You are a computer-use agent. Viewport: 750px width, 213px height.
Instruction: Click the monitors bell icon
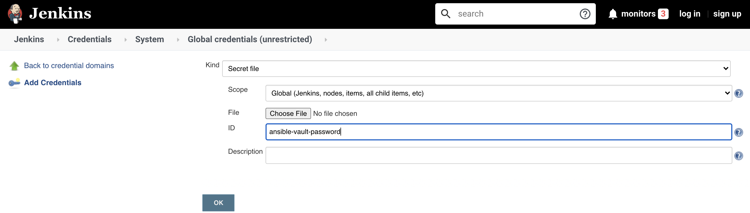(613, 14)
